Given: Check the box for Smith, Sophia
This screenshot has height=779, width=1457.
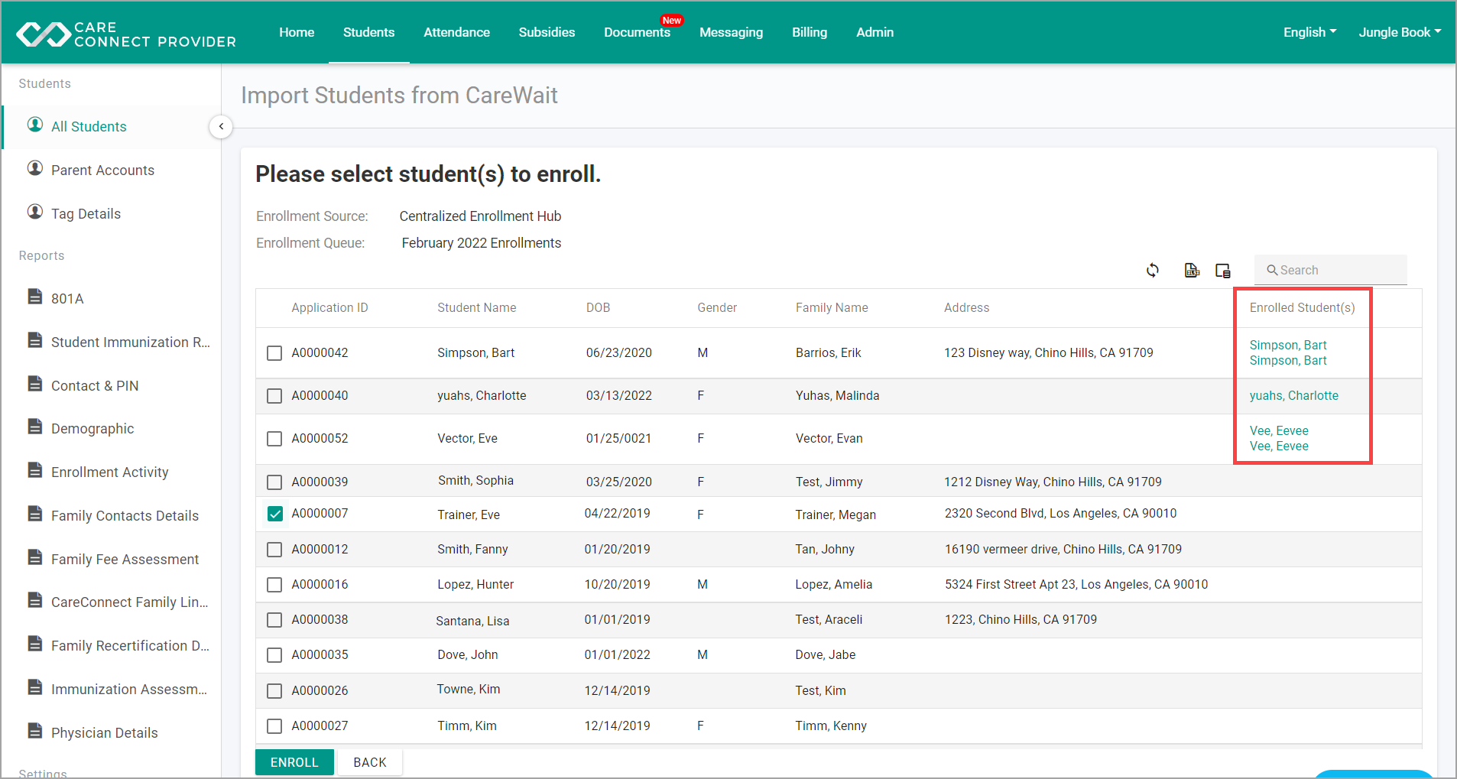Looking at the screenshot, I should pos(274,482).
